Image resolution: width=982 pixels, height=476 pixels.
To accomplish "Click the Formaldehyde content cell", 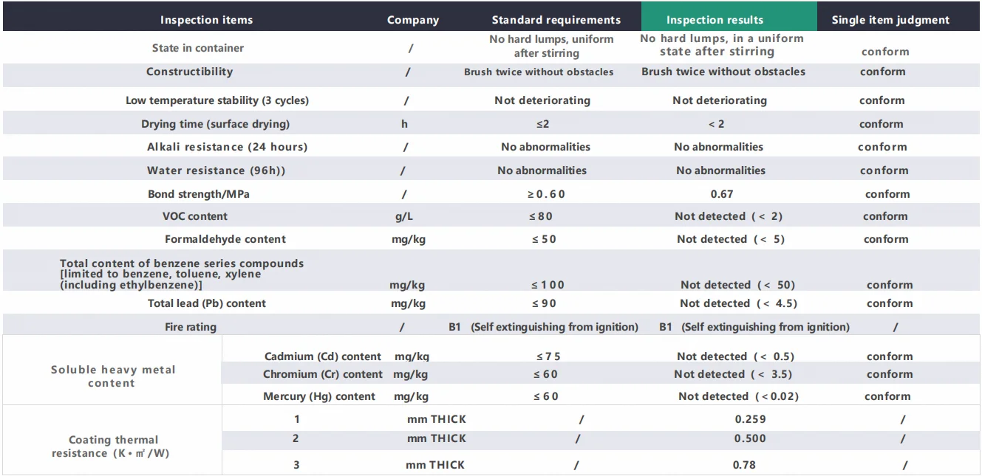I will pyautogui.click(x=225, y=239).
